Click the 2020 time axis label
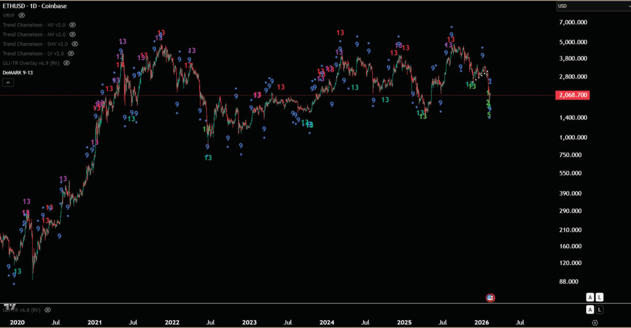Screen dimensions: 631x328 17,323
